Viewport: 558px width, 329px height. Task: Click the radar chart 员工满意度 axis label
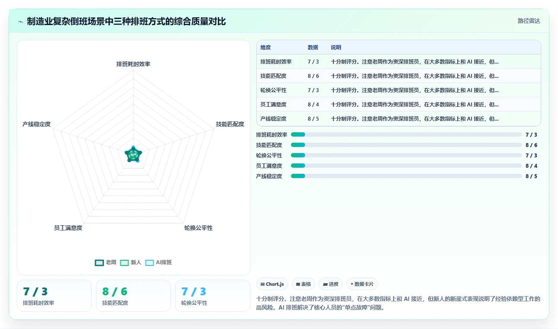pyautogui.click(x=68, y=228)
